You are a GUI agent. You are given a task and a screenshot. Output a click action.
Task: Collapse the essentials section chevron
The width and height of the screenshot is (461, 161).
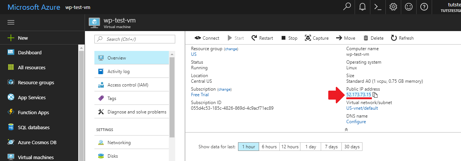(346, 130)
